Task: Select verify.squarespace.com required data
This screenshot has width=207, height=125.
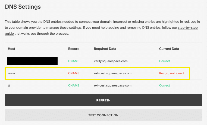Action: [x=111, y=61]
